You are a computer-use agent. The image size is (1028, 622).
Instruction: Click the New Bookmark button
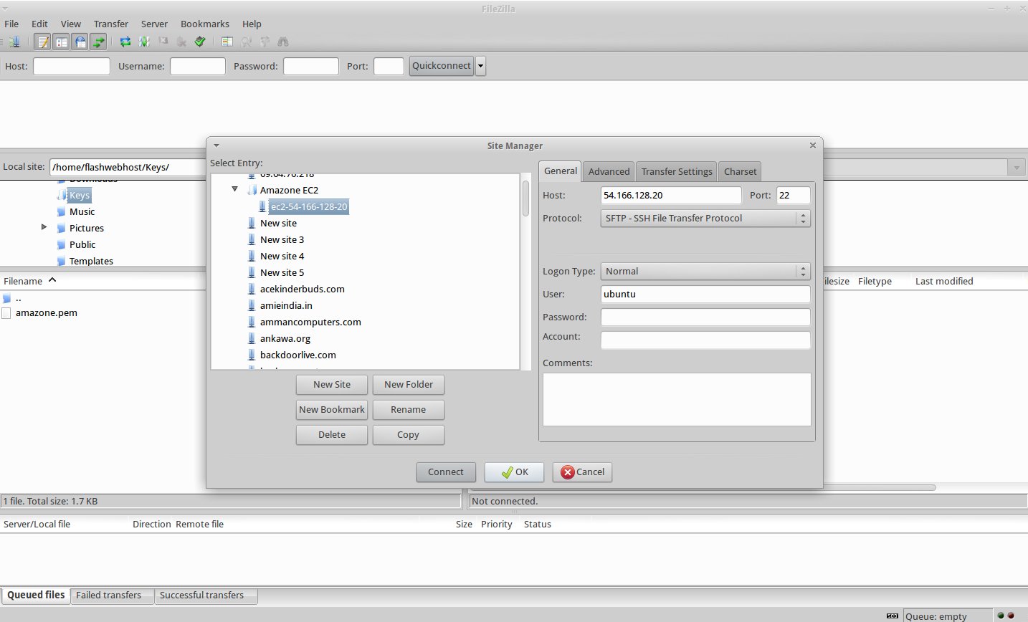click(332, 409)
